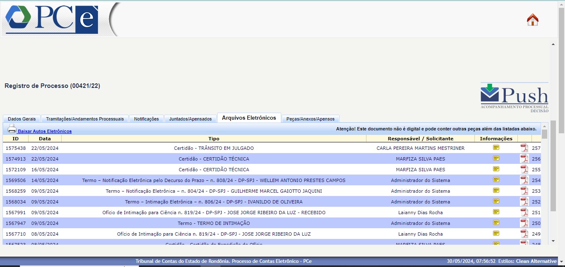Open the Peças/Anexos/Apensos tab
565x267 pixels.
pyautogui.click(x=310, y=119)
